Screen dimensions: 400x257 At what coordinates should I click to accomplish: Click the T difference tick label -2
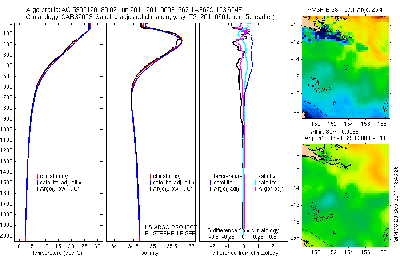tap(212, 246)
